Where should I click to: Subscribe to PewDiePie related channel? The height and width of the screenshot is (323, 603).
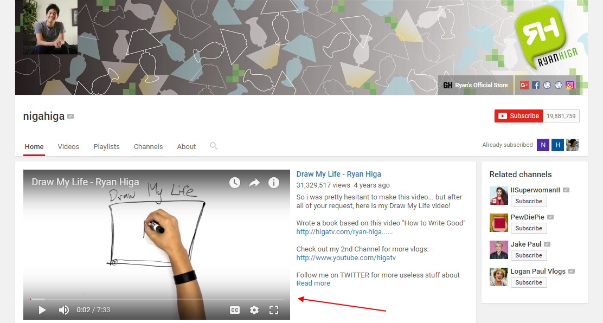click(529, 228)
